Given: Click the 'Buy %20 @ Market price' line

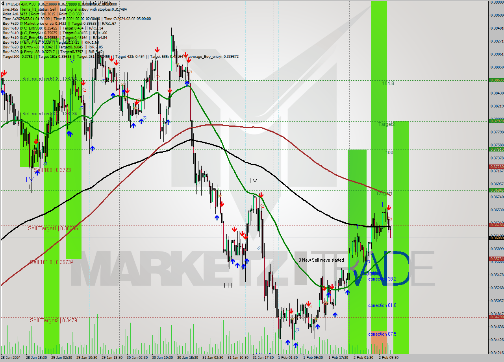Looking at the screenshot, I should pyautogui.click(x=59, y=23).
